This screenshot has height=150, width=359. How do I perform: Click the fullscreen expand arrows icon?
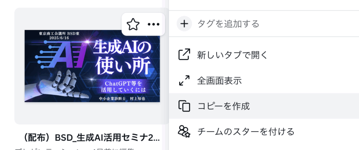pyautogui.click(x=184, y=80)
